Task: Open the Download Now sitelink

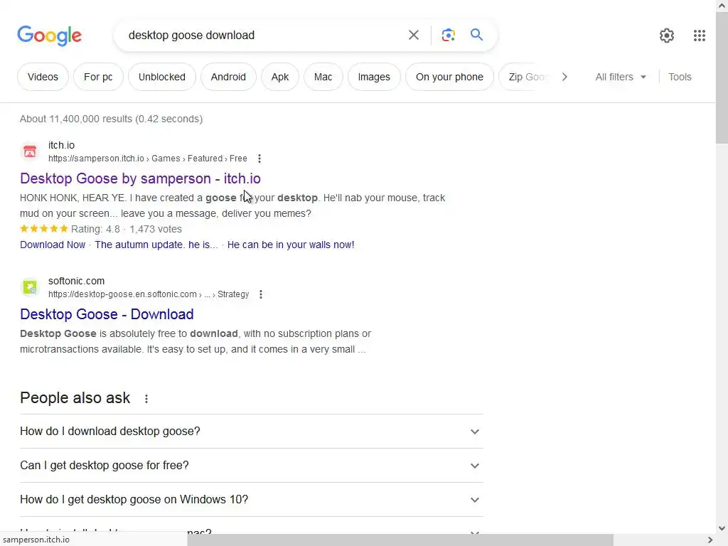Action: click(x=53, y=245)
